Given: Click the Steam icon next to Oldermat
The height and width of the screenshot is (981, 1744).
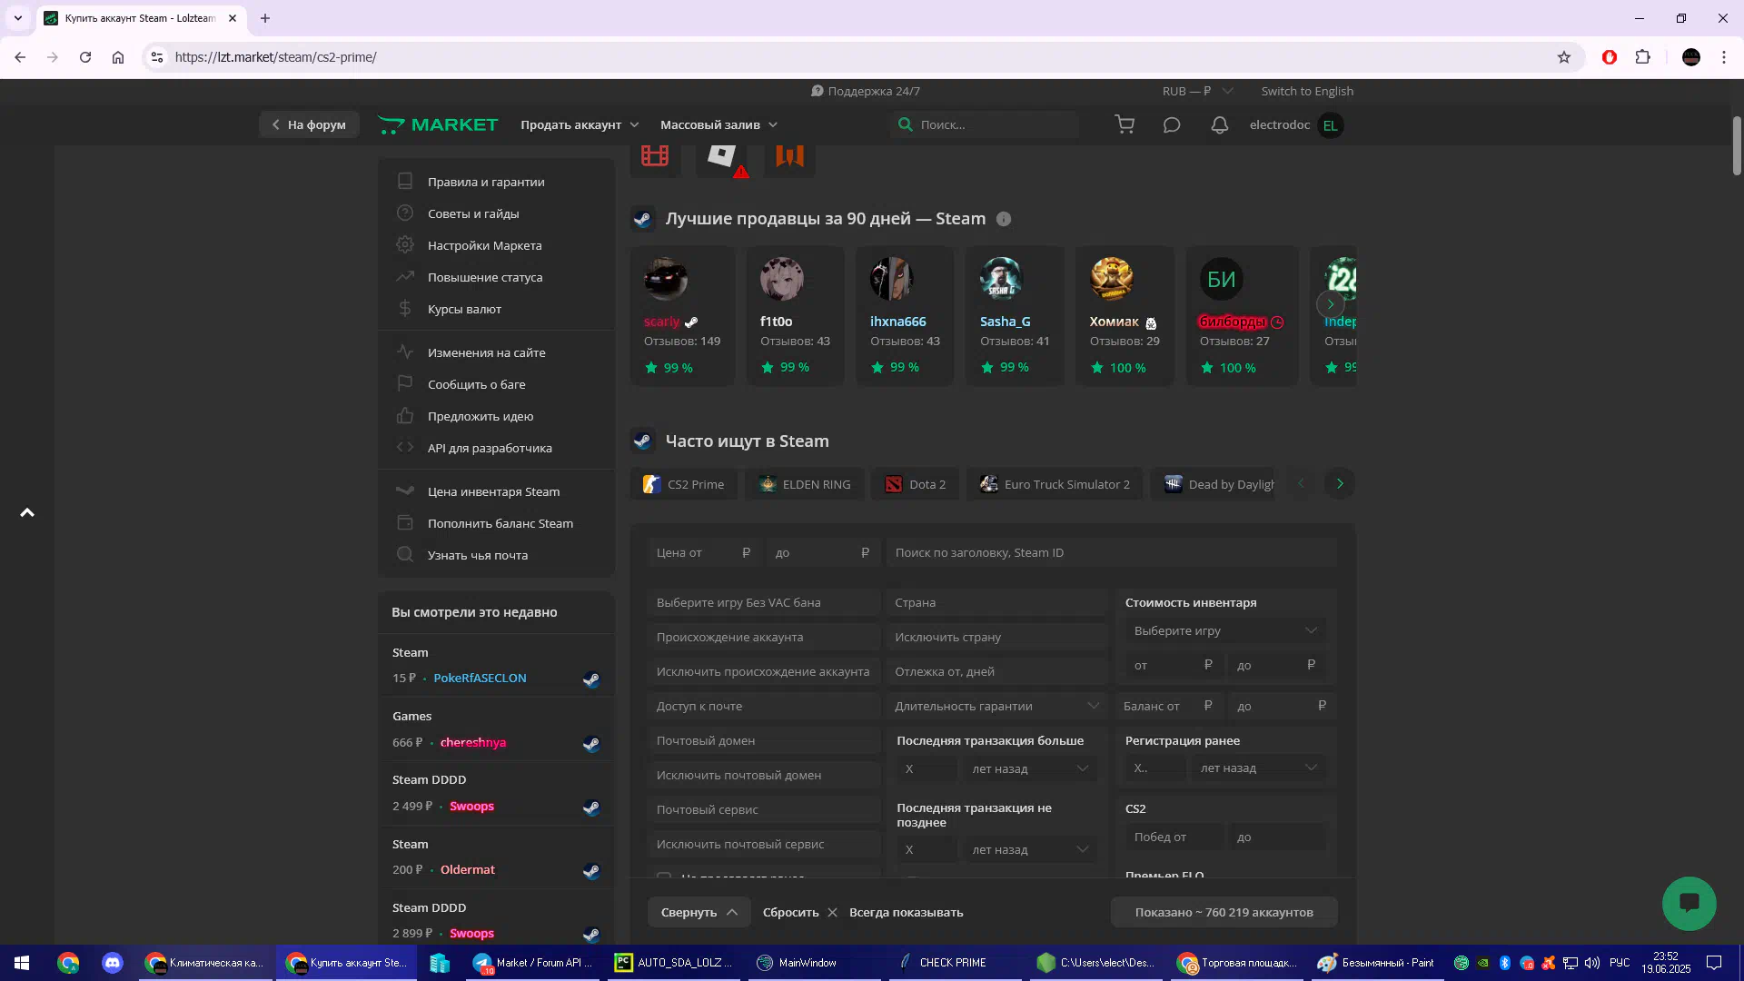Looking at the screenshot, I should click(591, 871).
